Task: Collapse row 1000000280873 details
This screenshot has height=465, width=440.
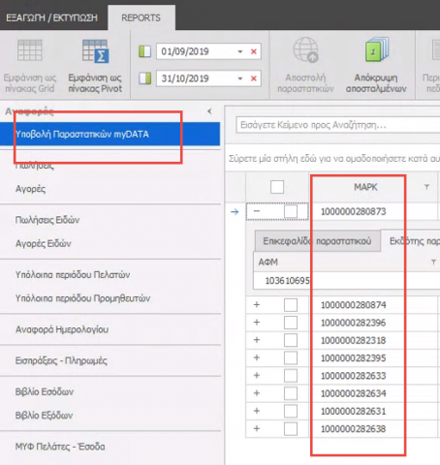Action: (257, 211)
